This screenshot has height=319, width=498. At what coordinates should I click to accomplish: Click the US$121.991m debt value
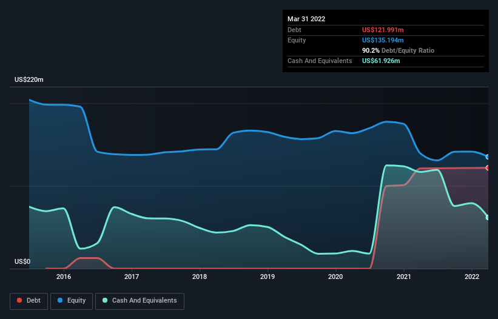[383, 30]
